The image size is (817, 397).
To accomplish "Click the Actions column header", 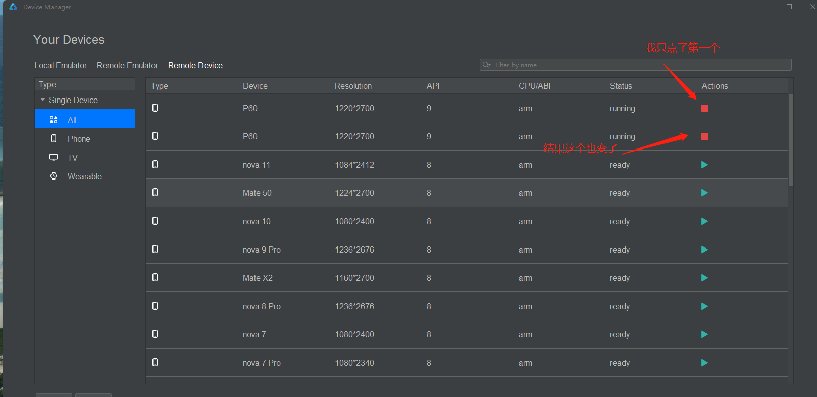I will tap(743, 86).
